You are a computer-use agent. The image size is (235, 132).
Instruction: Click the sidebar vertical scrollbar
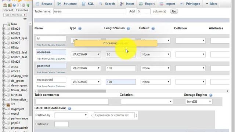[x=30, y=70]
